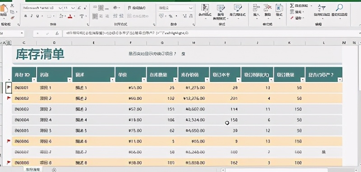Viewport: 361px width, 172px height.
Task: Open the Format as Table menu
Action: (220, 12)
